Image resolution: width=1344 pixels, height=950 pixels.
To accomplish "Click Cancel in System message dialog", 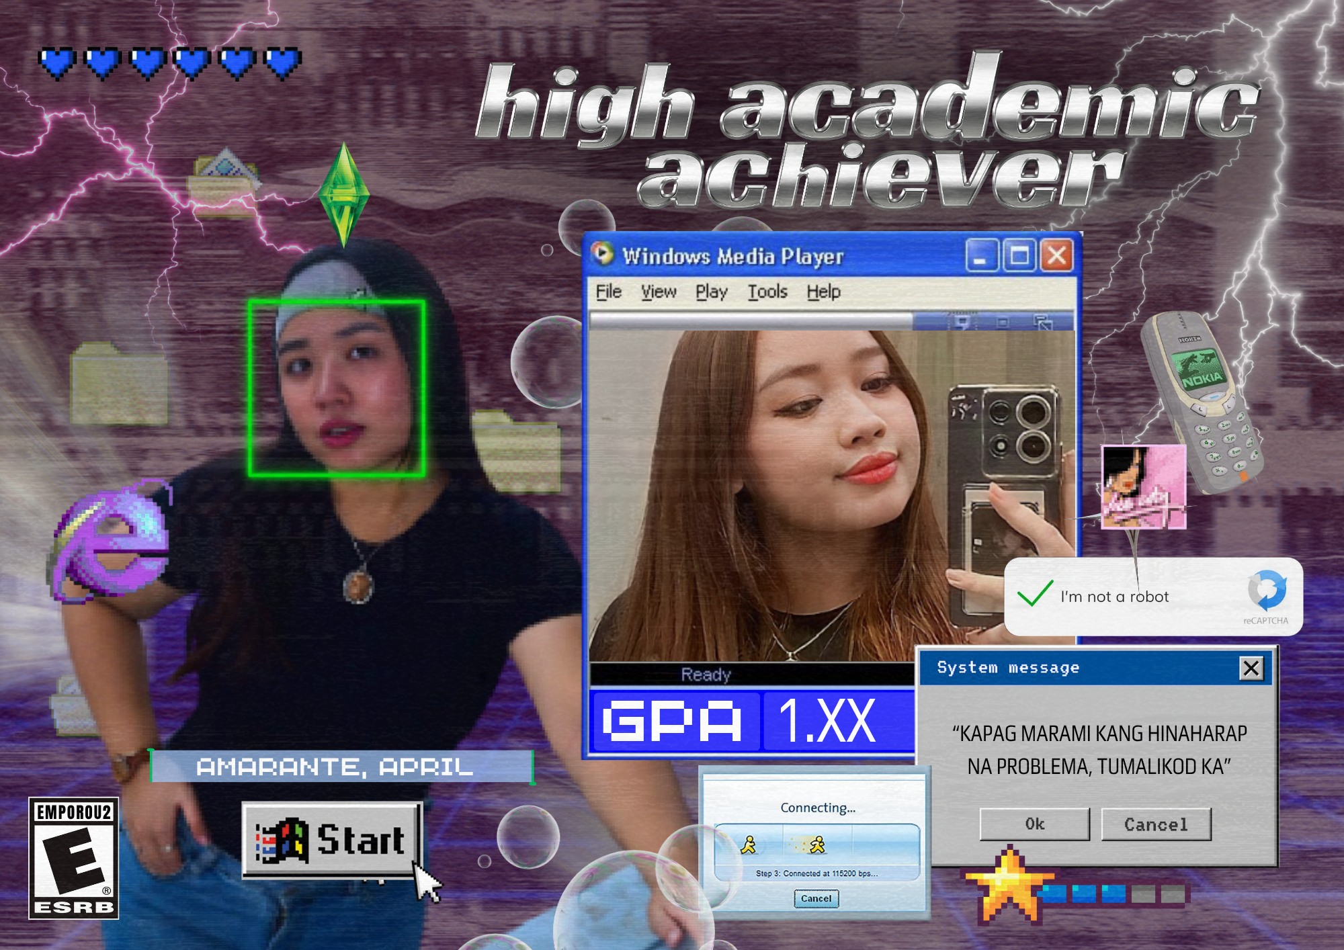I will [x=1156, y=824].
